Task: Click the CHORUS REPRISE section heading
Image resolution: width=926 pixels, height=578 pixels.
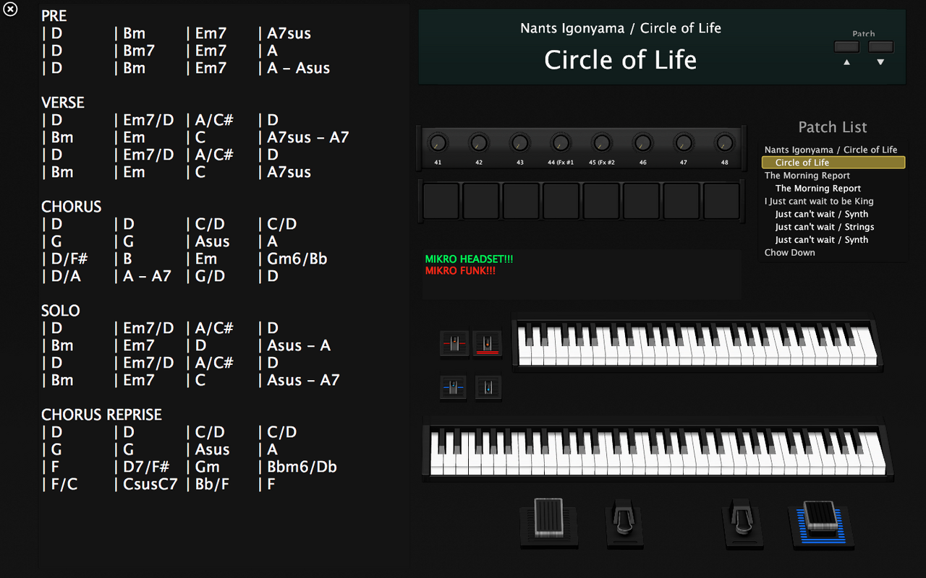Action: click(101, 415)
